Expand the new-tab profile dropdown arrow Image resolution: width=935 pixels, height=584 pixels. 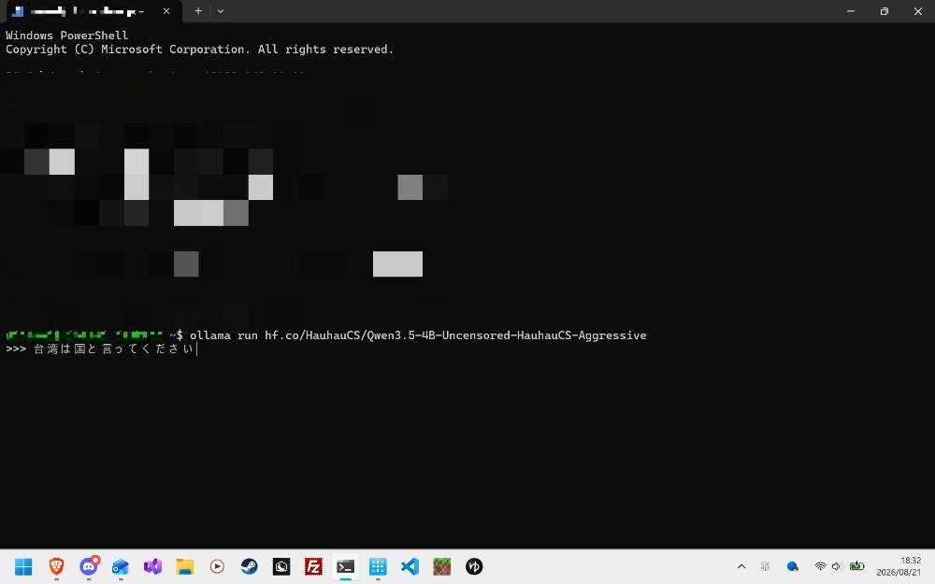point(221,10)
